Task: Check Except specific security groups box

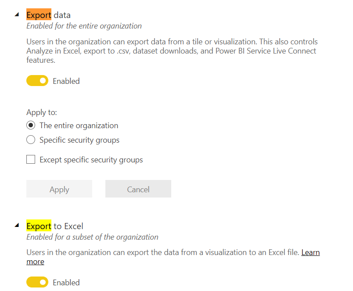Action: pyautogui.click(x=31, y=159)
